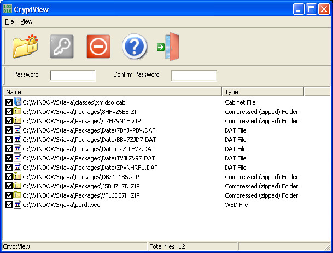The height and width of the screenshot is (253, 333).
Task: Click the file icon for JZZJLFV7.DAT
Action: click(x=17, y=148)
